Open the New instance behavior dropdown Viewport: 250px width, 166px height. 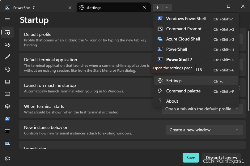click(x=205, y=130)
